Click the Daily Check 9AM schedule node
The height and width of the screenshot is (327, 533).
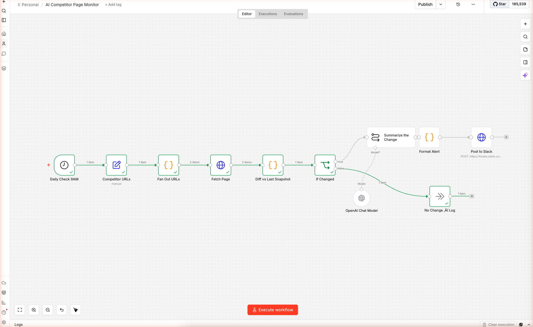64,165
